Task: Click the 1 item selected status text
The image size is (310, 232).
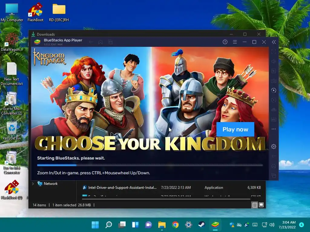Action: pos(64,205)
